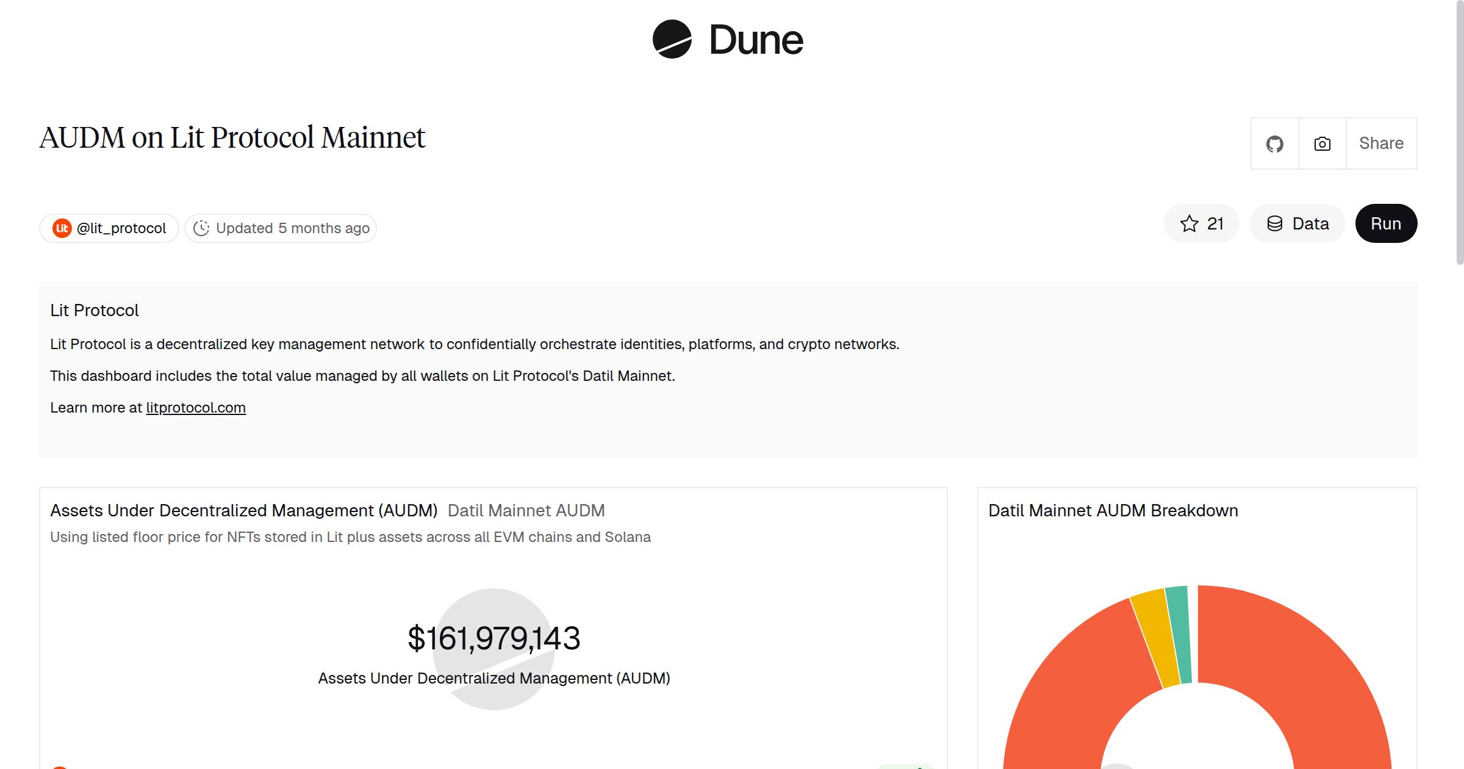Open the GitHub icon near Share

[x=1275, y=143]
